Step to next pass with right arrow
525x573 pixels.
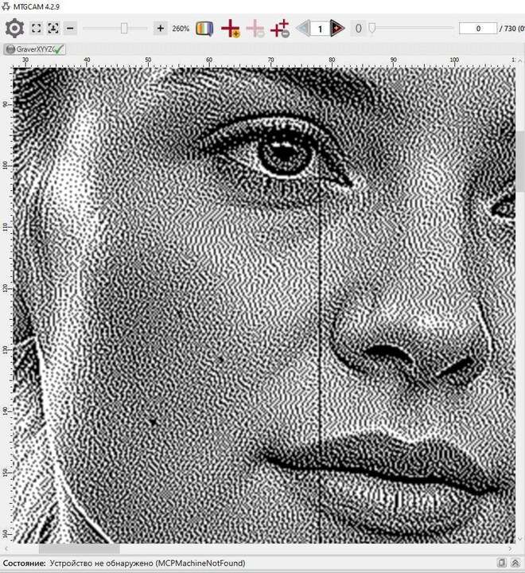[337, 29]
